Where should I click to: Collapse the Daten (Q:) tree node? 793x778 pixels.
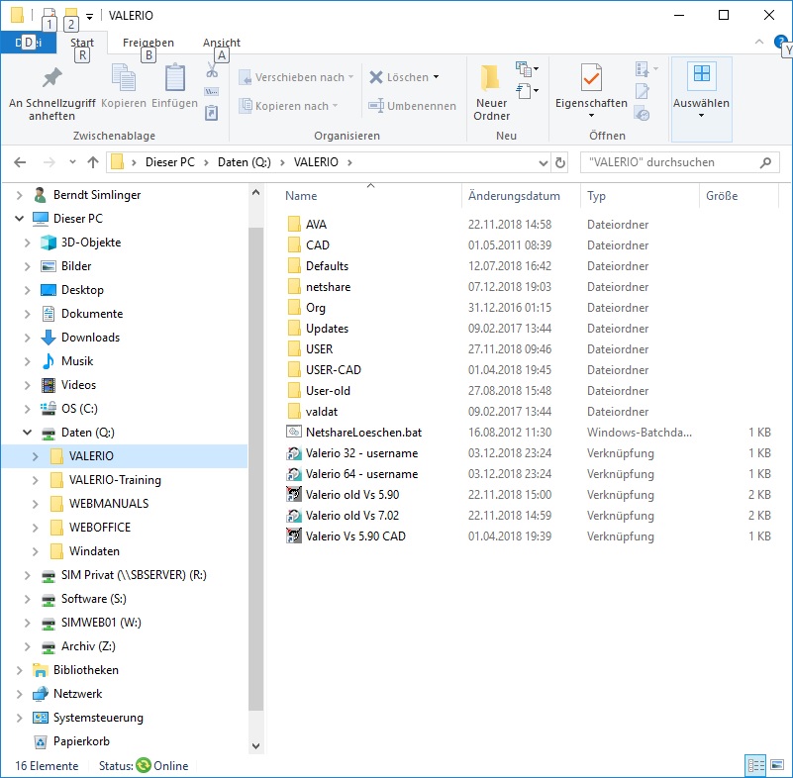(28, 433)
